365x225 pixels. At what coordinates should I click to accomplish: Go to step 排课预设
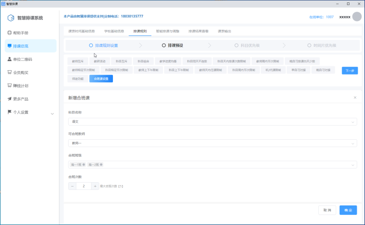[172, 45]
